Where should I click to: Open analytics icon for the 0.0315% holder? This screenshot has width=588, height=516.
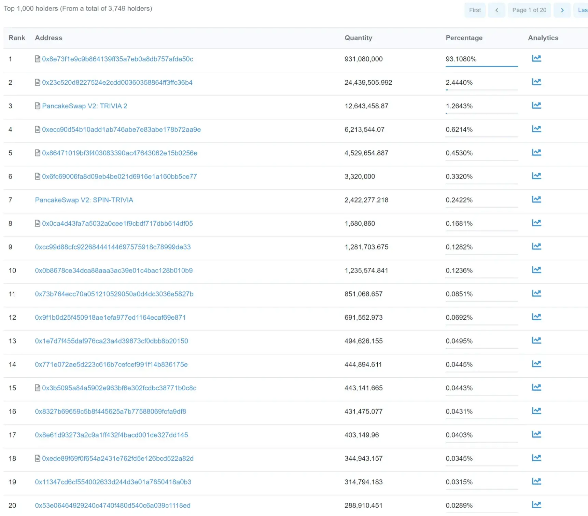click(536, 482)
